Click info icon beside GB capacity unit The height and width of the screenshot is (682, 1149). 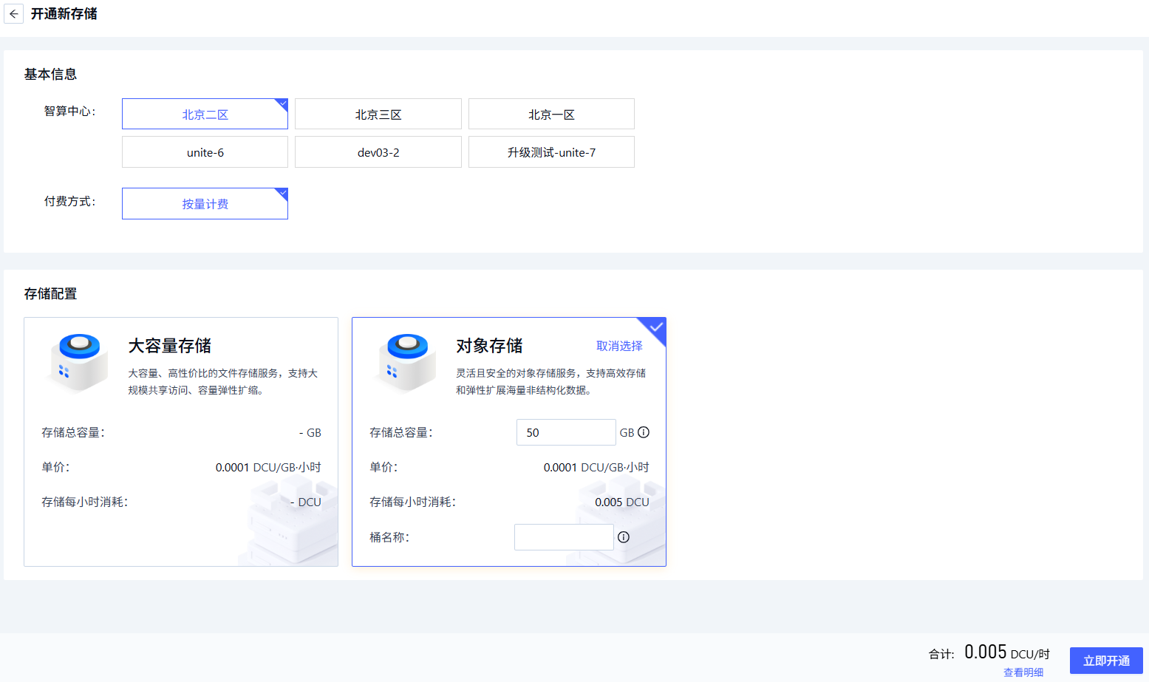(x=644, y=432)
